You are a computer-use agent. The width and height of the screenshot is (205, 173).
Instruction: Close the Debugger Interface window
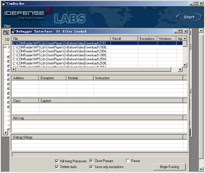[x=186, y=31]
